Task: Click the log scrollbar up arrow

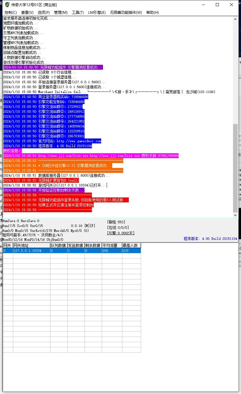Action: click(235, 18)
